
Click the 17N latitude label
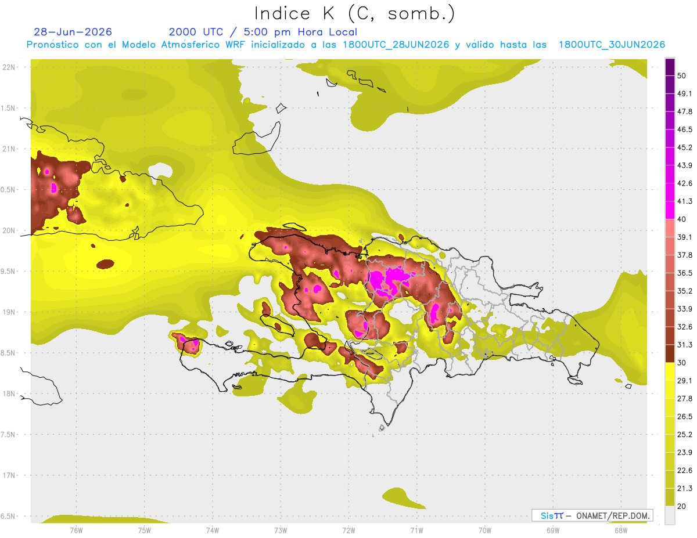pyautogui.click(x=9, y=475)
